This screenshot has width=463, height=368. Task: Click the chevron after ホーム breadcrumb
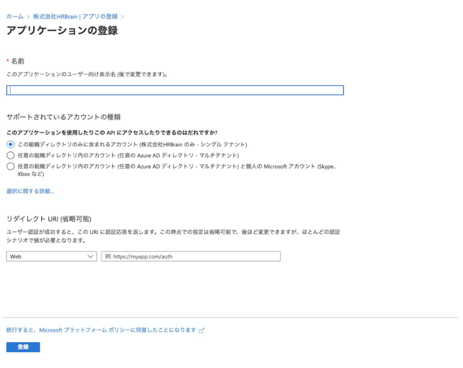[28, 17]
